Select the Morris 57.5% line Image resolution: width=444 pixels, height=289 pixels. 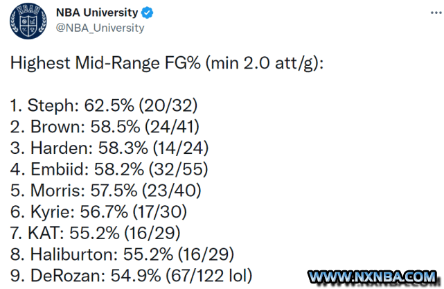(x=105, y=191)
